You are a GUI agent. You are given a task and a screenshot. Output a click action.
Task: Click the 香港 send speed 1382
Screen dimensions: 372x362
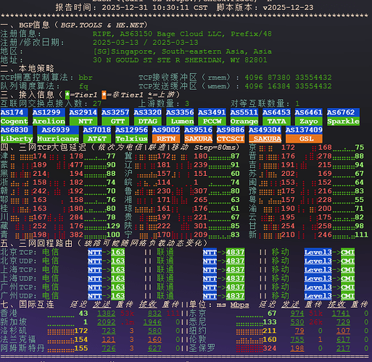107,313
